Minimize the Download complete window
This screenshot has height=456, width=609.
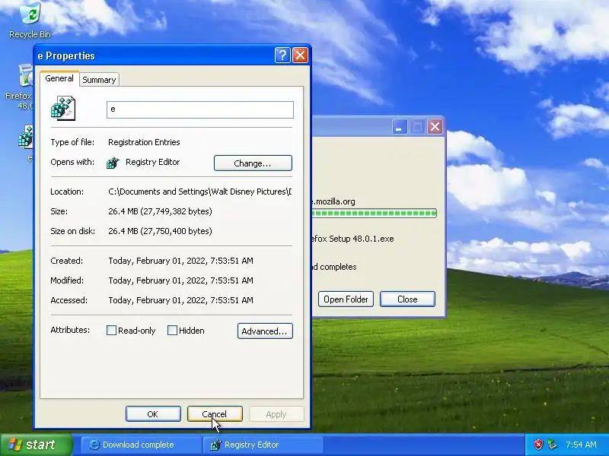pyautogui.click(x=399, y=127)
